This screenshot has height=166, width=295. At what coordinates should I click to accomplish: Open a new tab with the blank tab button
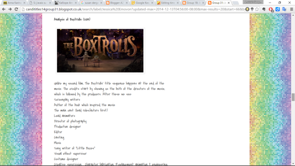(236, 3)
